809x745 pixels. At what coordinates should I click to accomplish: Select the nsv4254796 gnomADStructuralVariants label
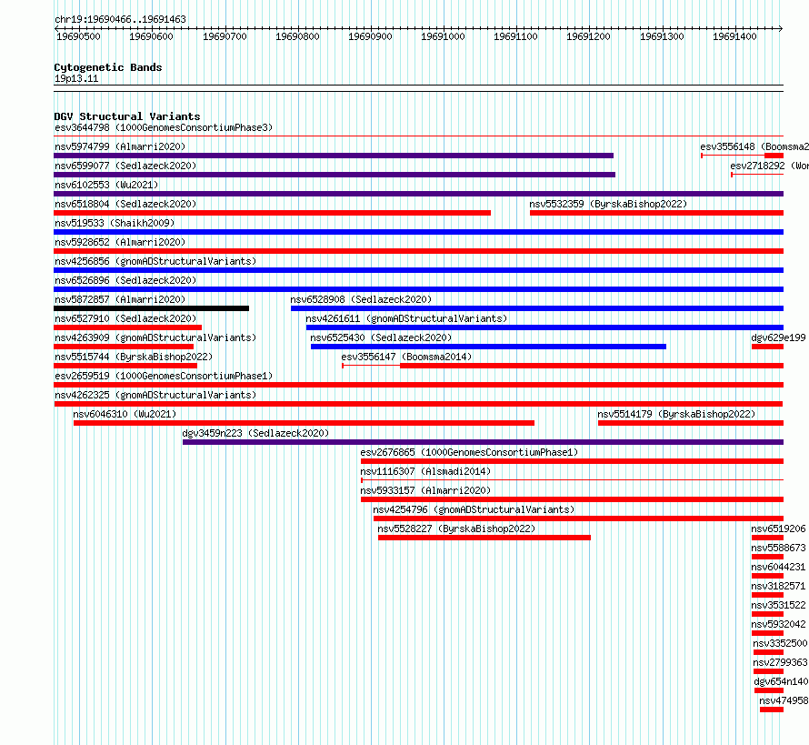pyautogui.click(x=474, y=509)
